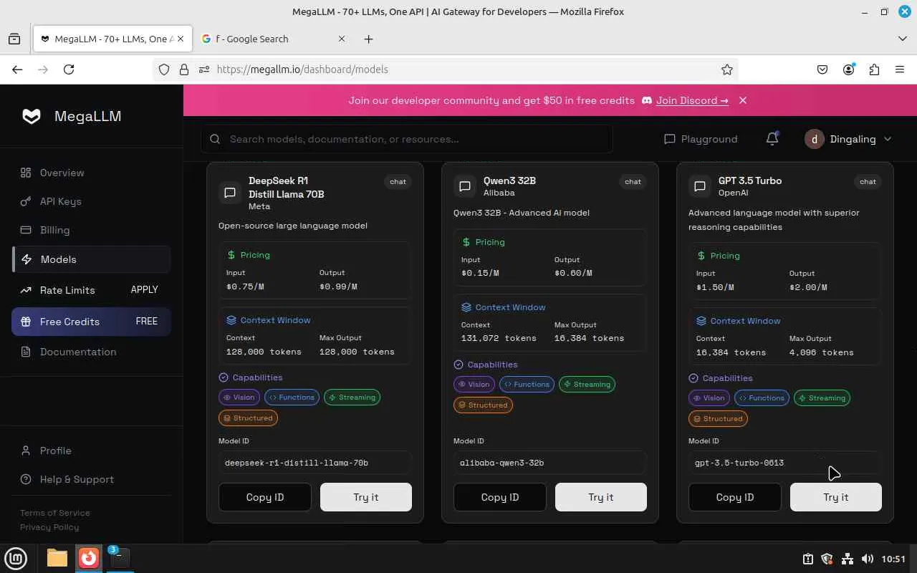Click the alibaba-qwen3-32b model ID

[x=550, y=463]
